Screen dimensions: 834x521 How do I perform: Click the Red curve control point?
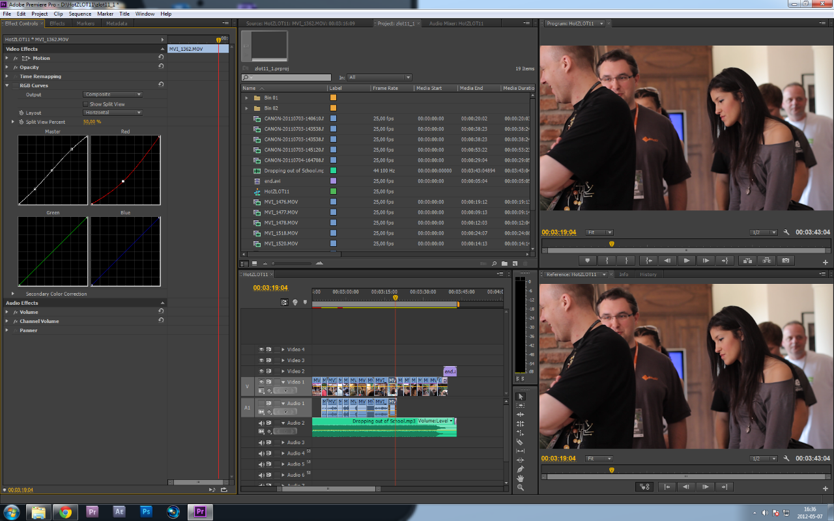click(123, 181)
